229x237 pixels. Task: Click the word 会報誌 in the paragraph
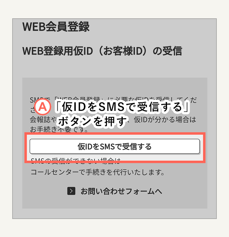click(x=40, y=120)
